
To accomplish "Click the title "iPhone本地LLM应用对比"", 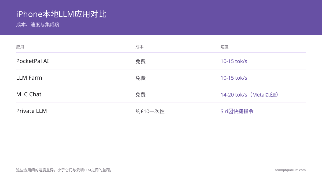I will pyautogui.click(x=61, y=14).
